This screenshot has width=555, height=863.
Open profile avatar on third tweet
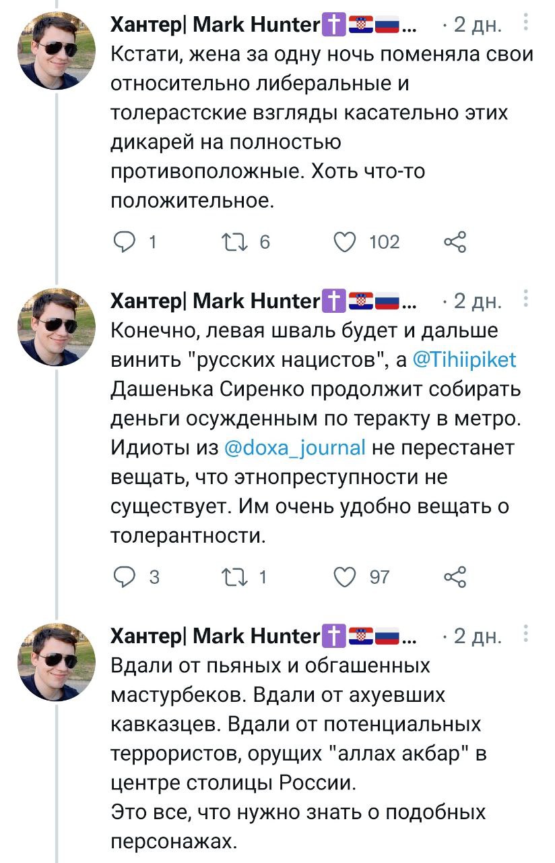point(57,663)
